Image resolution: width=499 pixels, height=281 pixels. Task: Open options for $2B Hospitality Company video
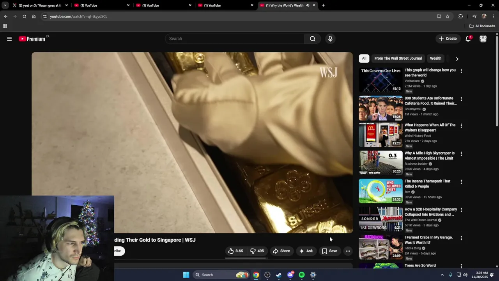(461, 210)
